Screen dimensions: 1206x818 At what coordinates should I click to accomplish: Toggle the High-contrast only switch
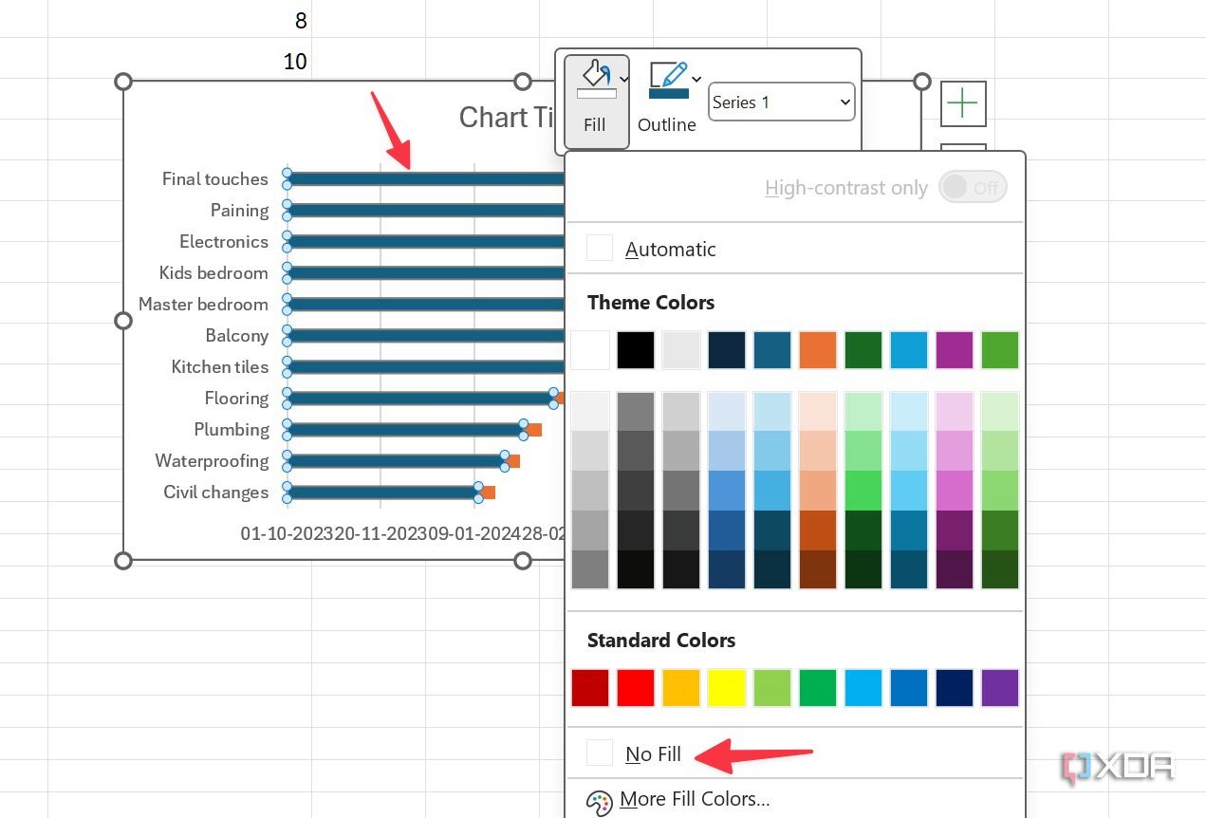pos(973,187)
